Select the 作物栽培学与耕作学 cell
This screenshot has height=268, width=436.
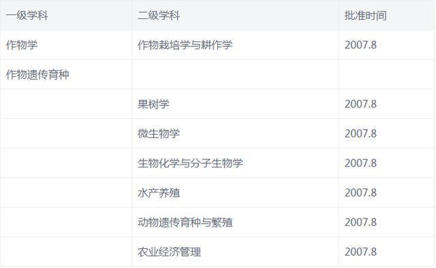[236, 45]
